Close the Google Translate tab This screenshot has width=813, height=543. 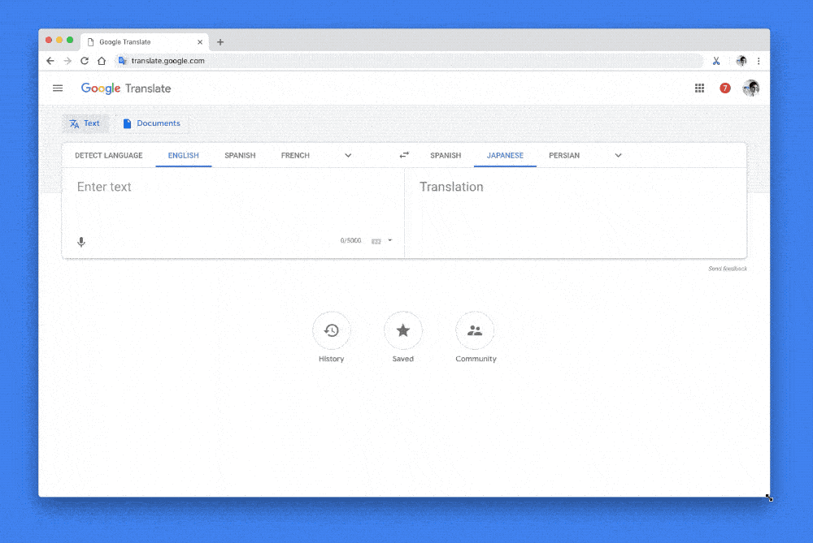[x=200, y=42]
